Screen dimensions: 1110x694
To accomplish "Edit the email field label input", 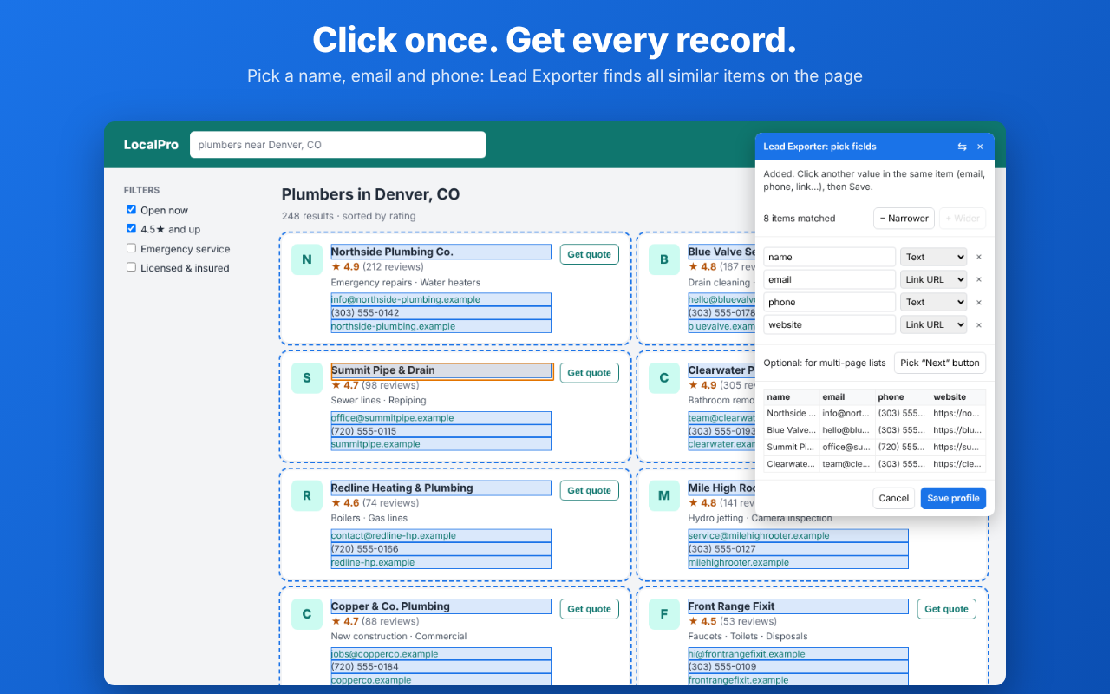I will coord(829,279).
